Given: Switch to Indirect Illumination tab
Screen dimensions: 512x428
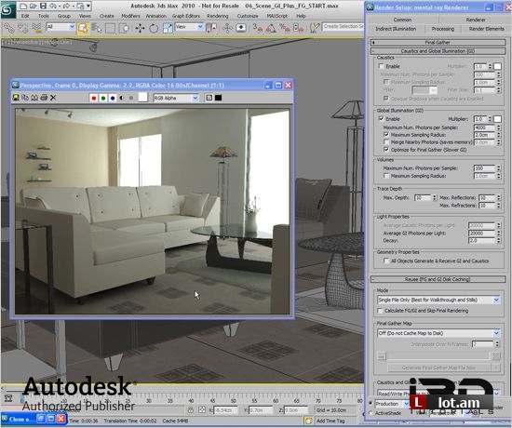Looking at the screenshot, I should pyautogui.click(x=396, y=29).
